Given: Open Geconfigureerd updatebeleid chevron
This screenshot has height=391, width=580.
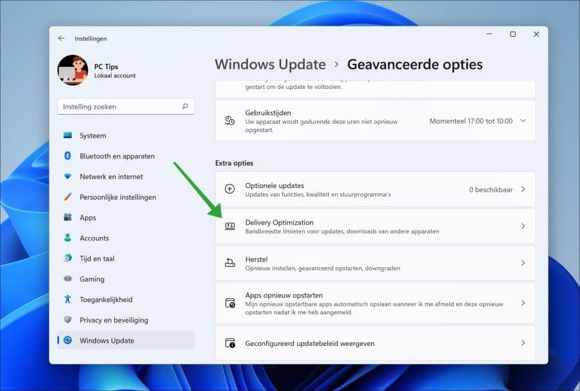Looking at the screenshot, I should 523,343.
